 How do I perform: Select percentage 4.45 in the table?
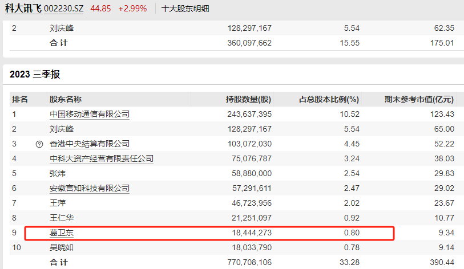pos(352,144)
